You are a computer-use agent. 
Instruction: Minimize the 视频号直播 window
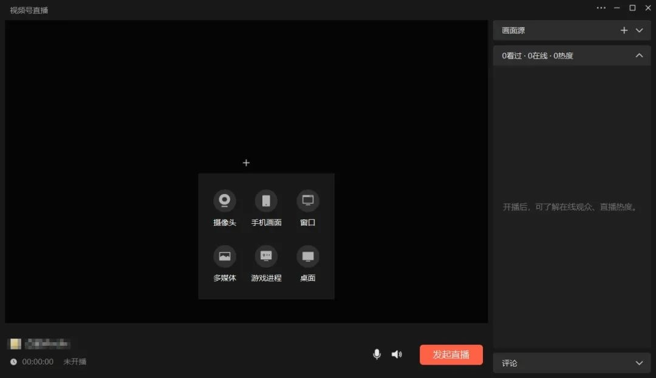617,7
